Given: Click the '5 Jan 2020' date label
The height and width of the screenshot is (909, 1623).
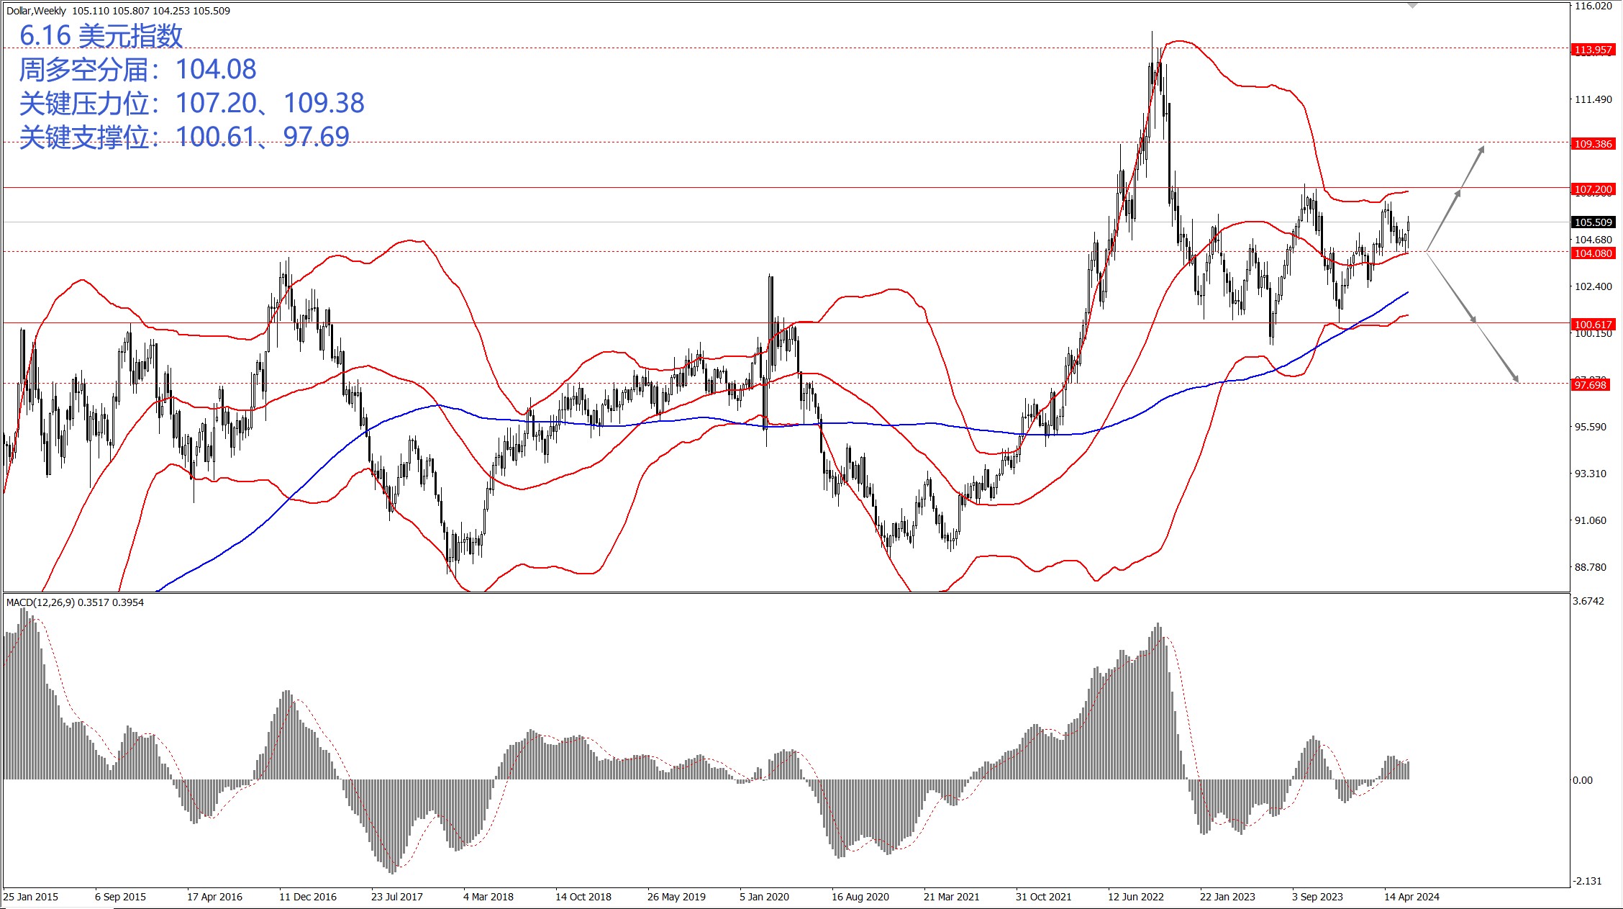Looking at the screenshot, I should 764,897.
